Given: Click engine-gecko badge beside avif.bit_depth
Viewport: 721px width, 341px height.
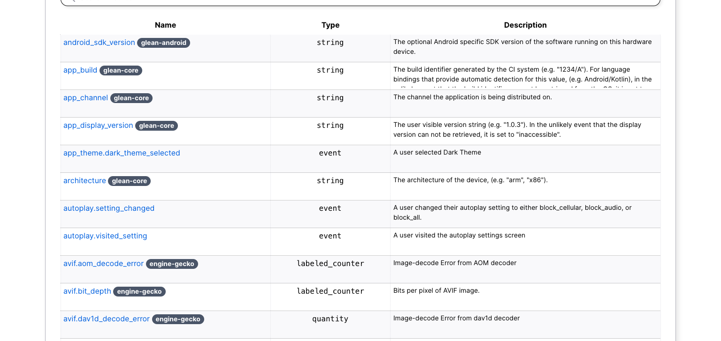Looking at the screenshot, I should [x=139, y=291].
